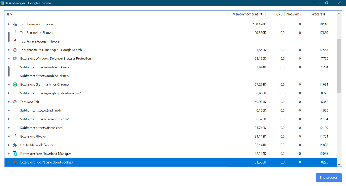Click process ID 10116

(x=324, y=24)
